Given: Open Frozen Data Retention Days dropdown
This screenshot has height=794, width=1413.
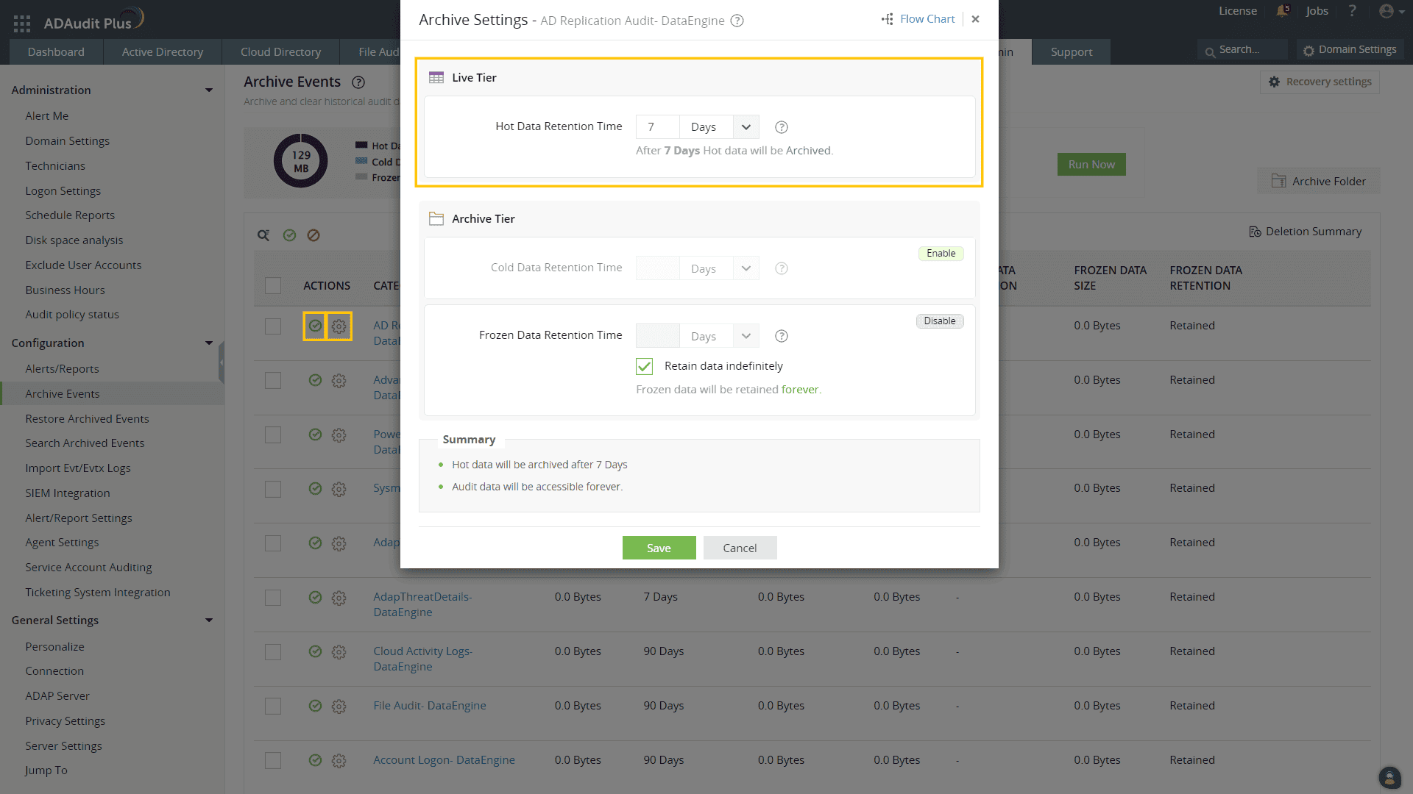Looking at the screenshot, I should point(746,336).
